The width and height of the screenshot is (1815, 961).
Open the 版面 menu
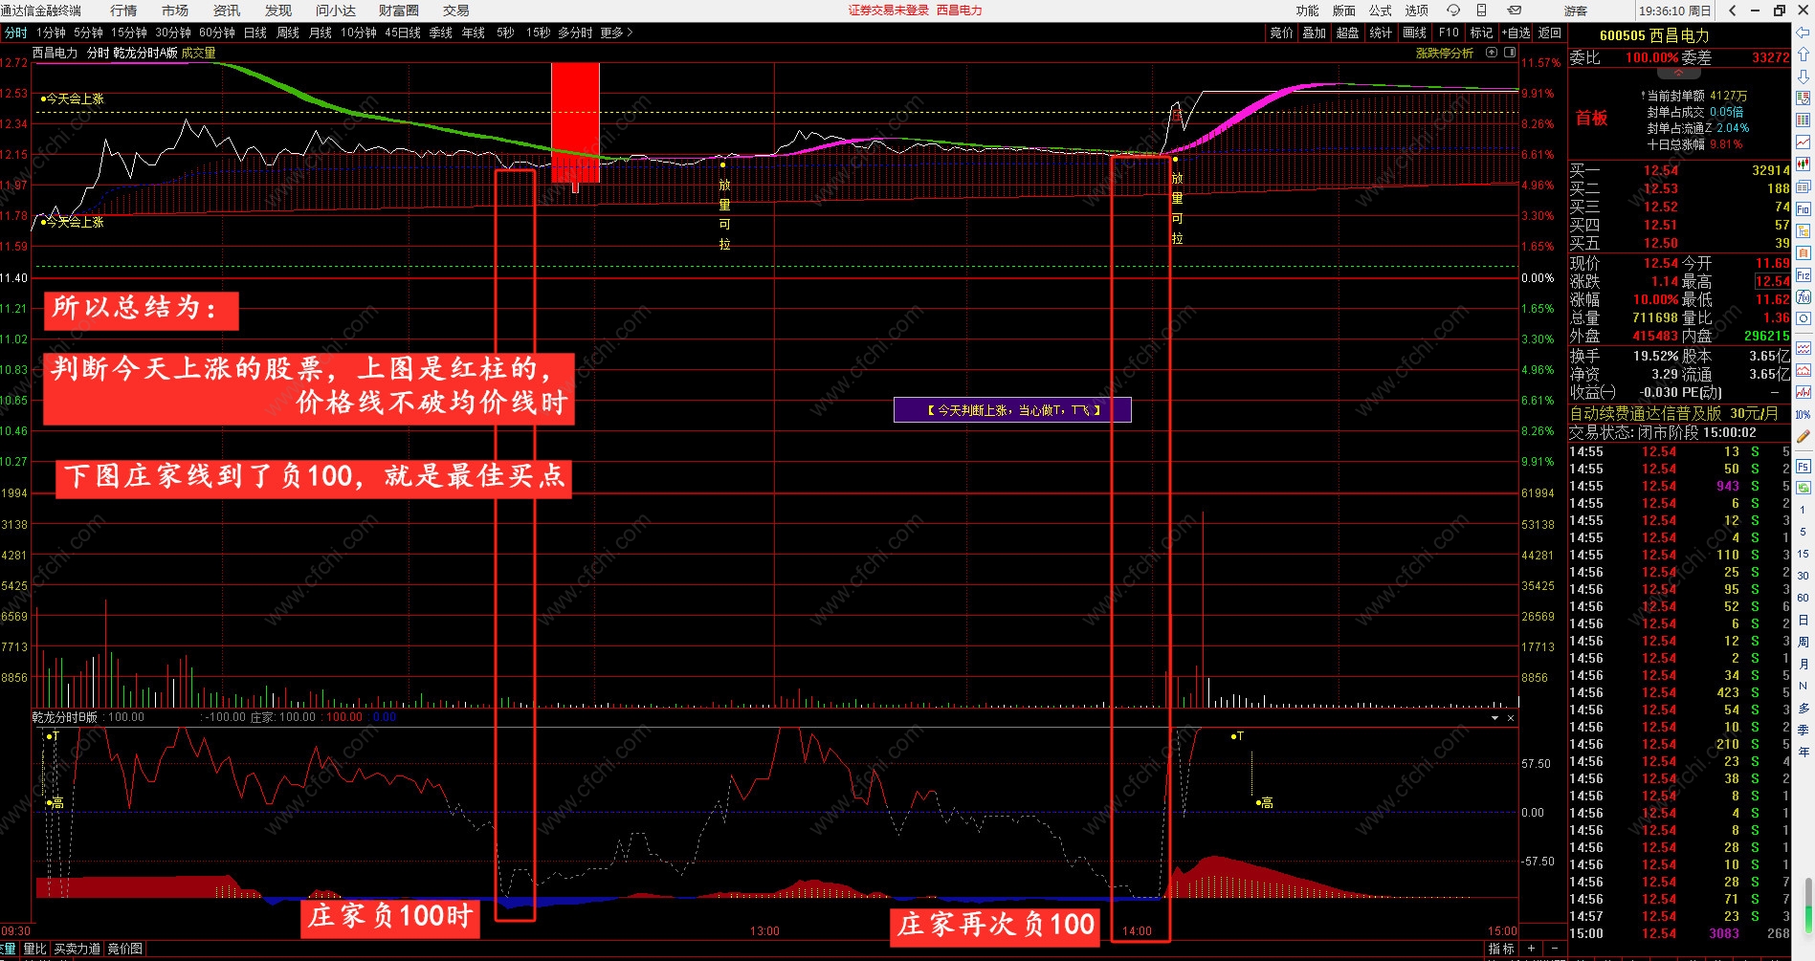pyautogui.click(x=1343, y=11)
